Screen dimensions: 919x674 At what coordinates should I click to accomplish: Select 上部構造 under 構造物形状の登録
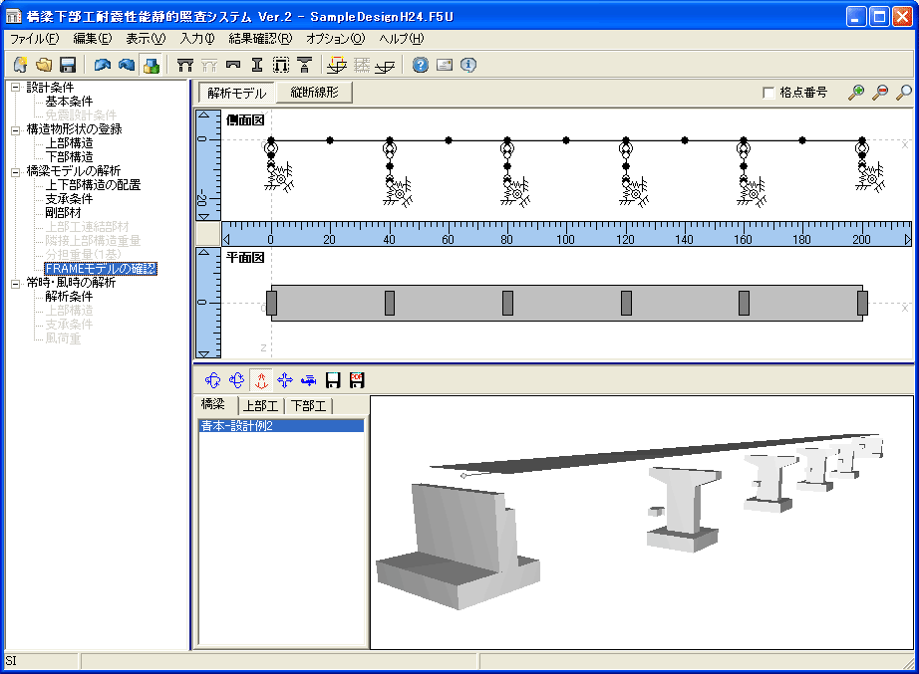tap(69, 143)
